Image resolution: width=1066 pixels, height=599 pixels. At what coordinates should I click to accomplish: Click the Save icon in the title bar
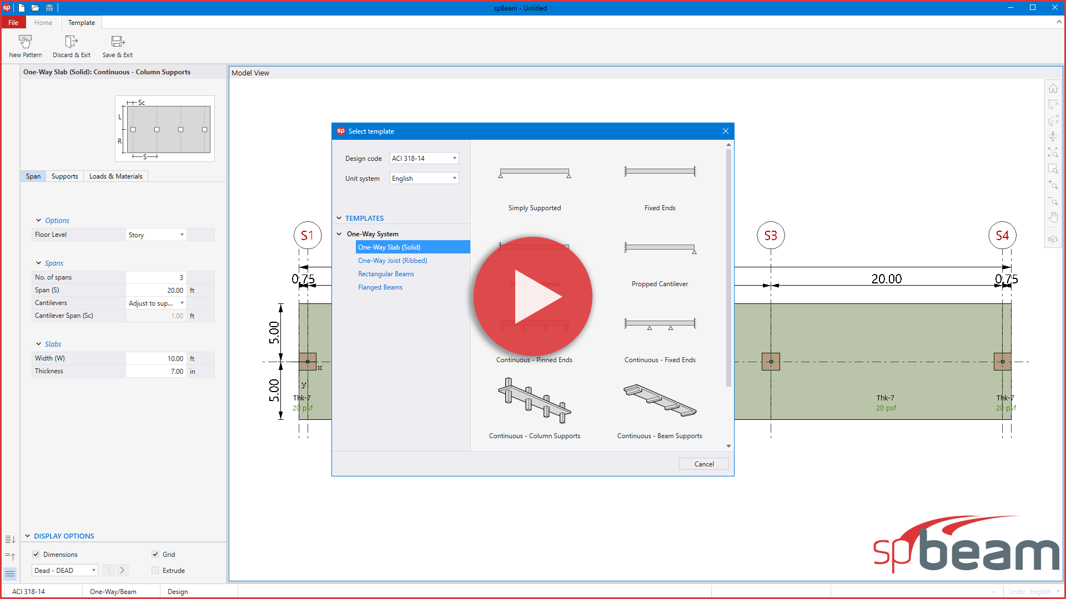tap(49, 8)
